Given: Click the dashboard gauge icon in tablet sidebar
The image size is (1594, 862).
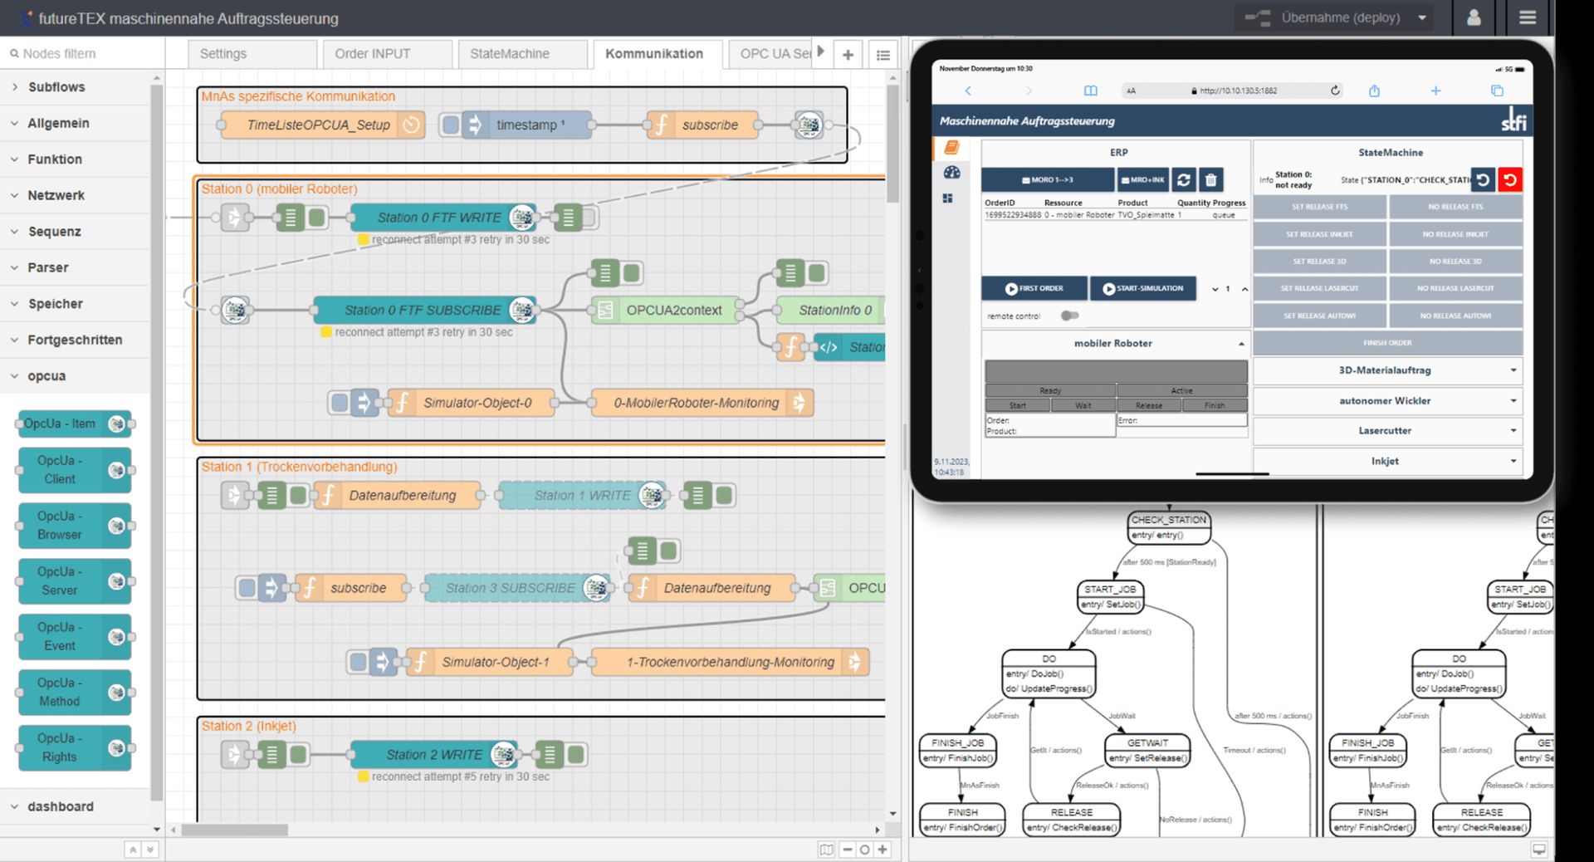Looking at the screenshot, I should point(951,172).
